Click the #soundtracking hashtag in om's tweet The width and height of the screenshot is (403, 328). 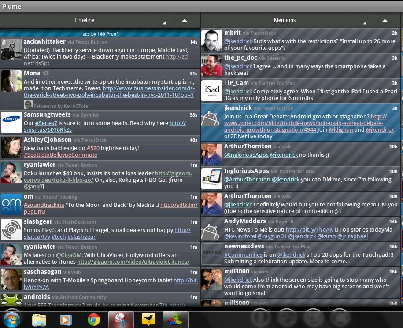click(44, 205)
